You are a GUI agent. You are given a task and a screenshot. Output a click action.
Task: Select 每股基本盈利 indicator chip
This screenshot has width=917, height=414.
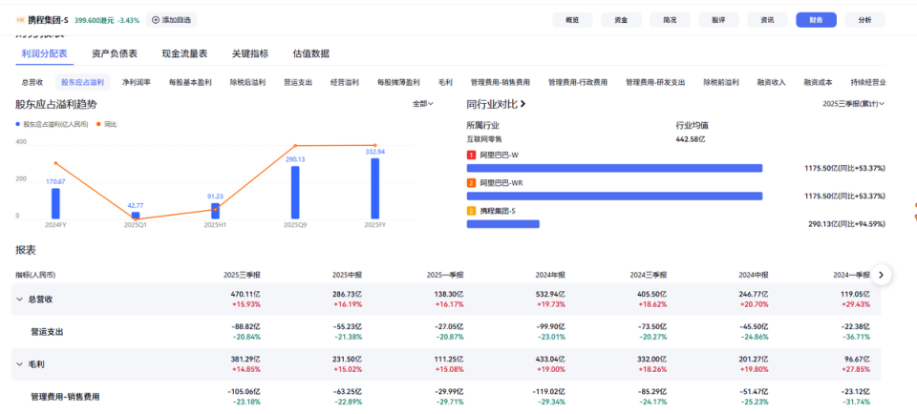click(190, 82)
